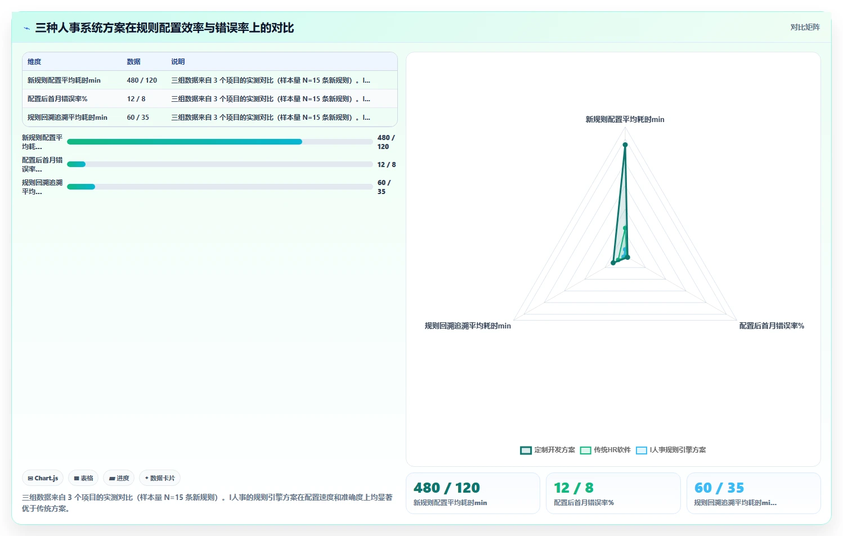Toggle I人事规则引擎方案 legend item
The height and width of the screenshot is (536, 843).
pyautogui.click(x=671, y=450)
